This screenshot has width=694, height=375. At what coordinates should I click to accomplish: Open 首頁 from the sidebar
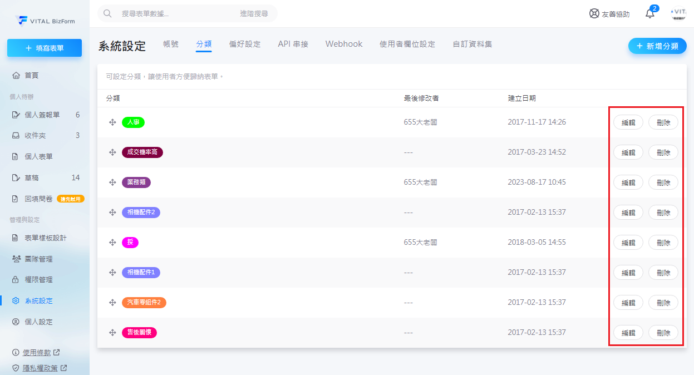[x=32, y=75]
